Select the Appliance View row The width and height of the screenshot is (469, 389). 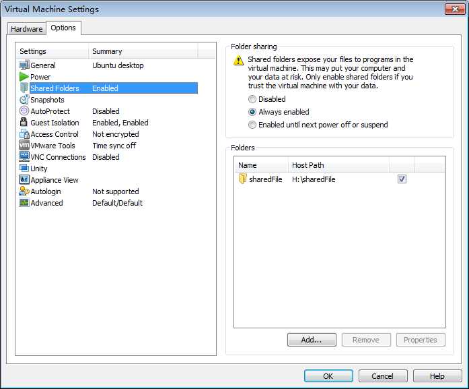(108, 179)
